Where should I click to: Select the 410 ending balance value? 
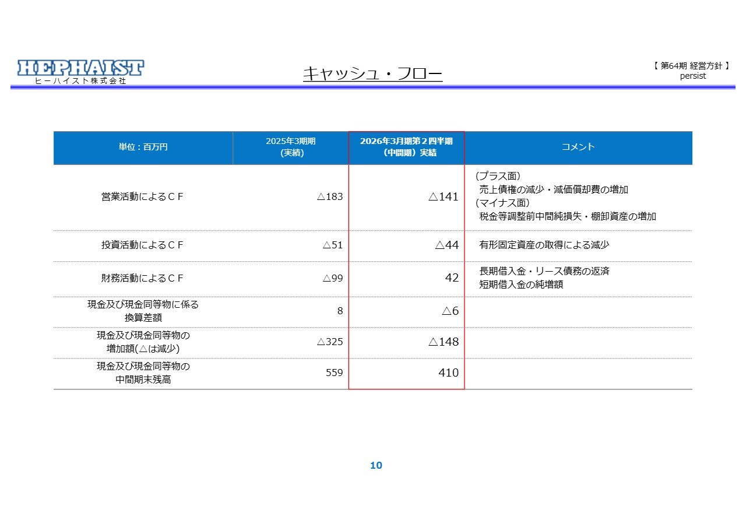448,373
